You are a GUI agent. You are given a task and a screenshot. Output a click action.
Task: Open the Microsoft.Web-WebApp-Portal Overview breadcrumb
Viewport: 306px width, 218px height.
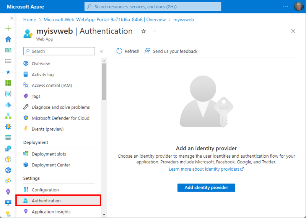[x=104, y=19]
